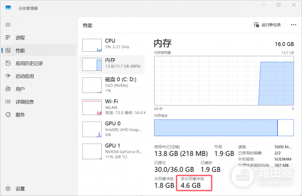Close the Task Manager window
Image resolution: width=302 pixels, height=196 pixels.
coord(294,5)
